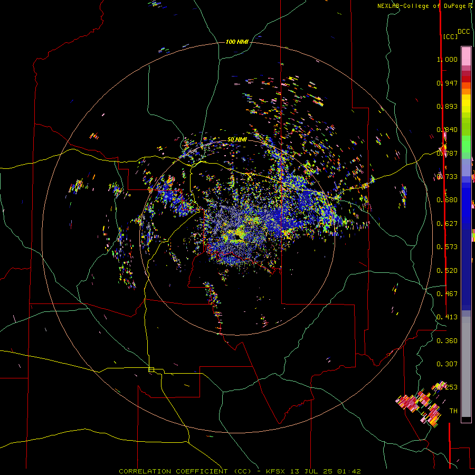Viewport: 475px width, 475px height.
Task: Click the TH label beside the color bar
Action: point(453,411)
